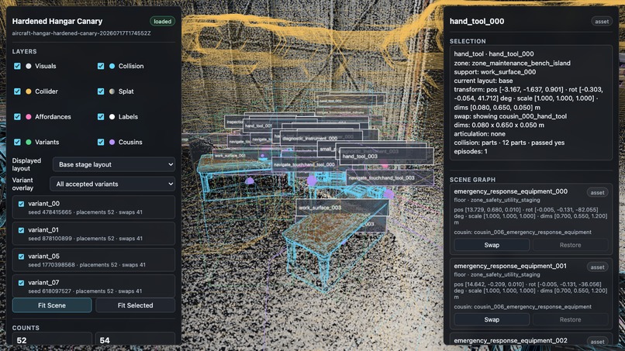Click the blue Collision color dot

point(112,66)
